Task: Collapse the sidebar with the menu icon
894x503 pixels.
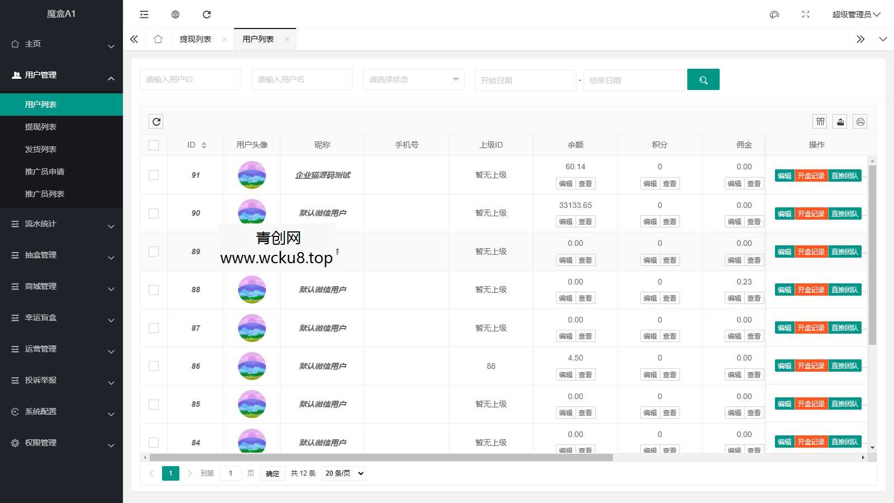Action: coord(144,15)
